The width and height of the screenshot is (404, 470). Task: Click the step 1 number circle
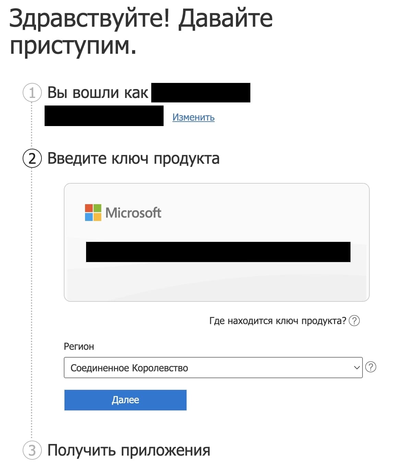(x=32, y=92)
